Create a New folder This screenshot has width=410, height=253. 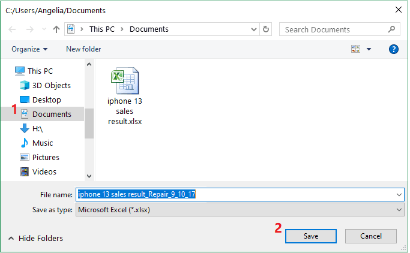pos(83,49)
